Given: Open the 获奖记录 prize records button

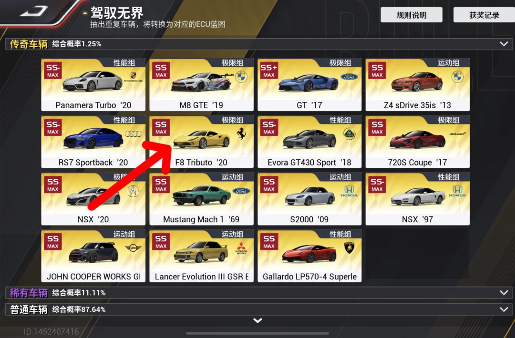Looking at the screenshot, I should pos(484,15).
